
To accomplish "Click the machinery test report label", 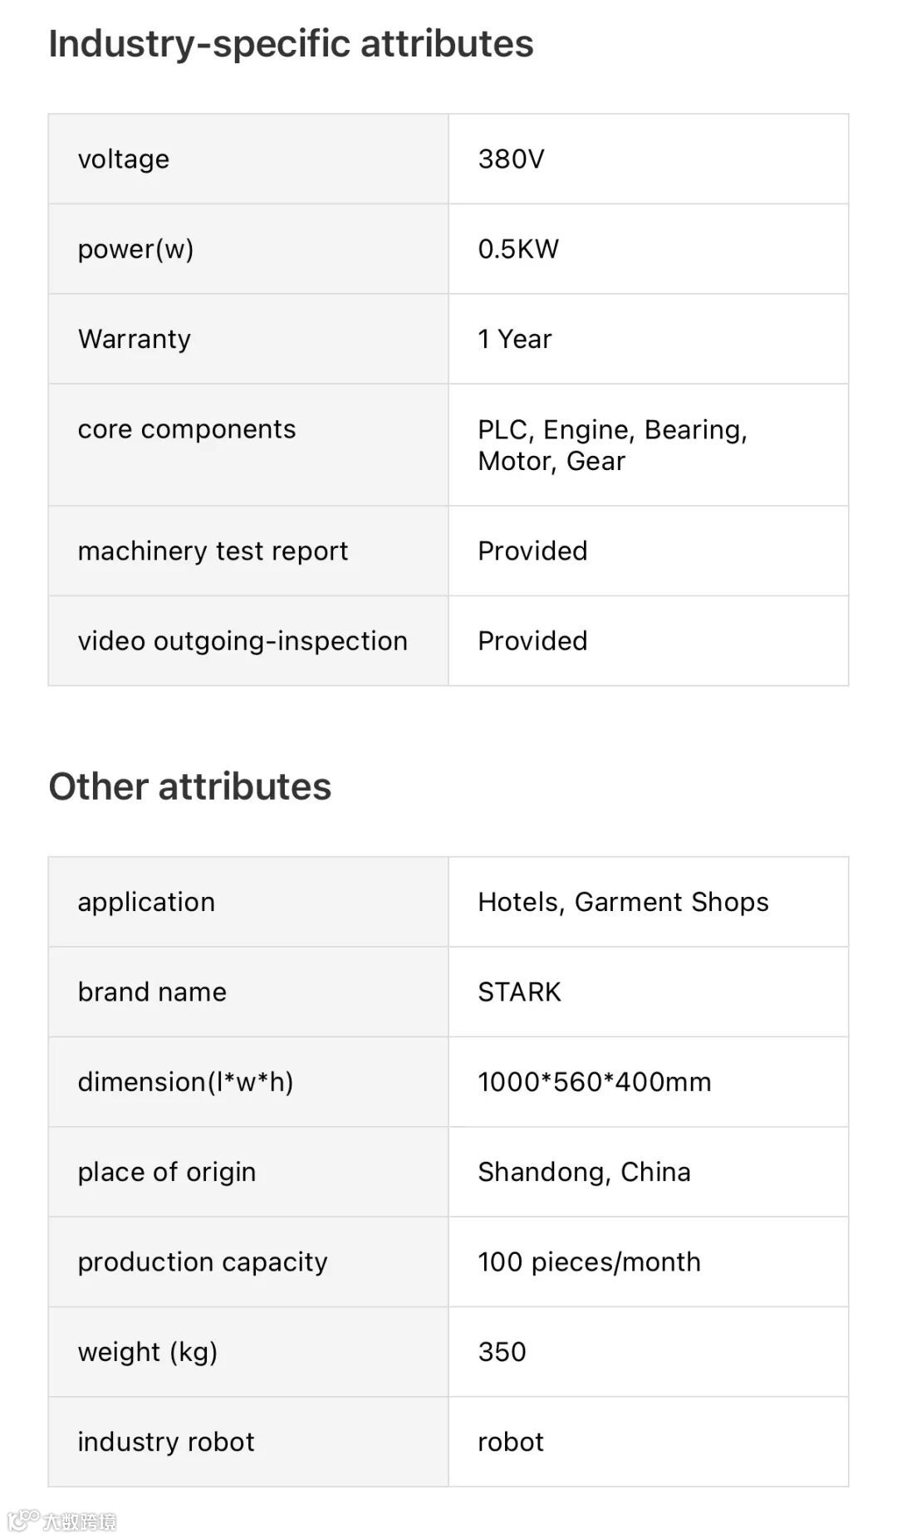I will click(x=213, y=551).
